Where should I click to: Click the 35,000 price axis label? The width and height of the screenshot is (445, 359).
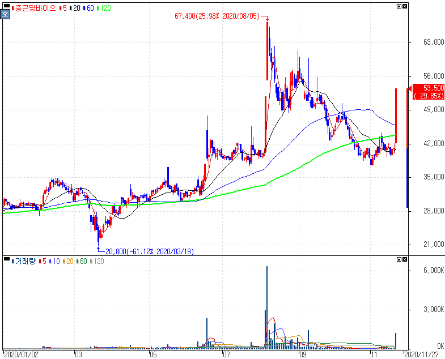[x=434, y=177]
